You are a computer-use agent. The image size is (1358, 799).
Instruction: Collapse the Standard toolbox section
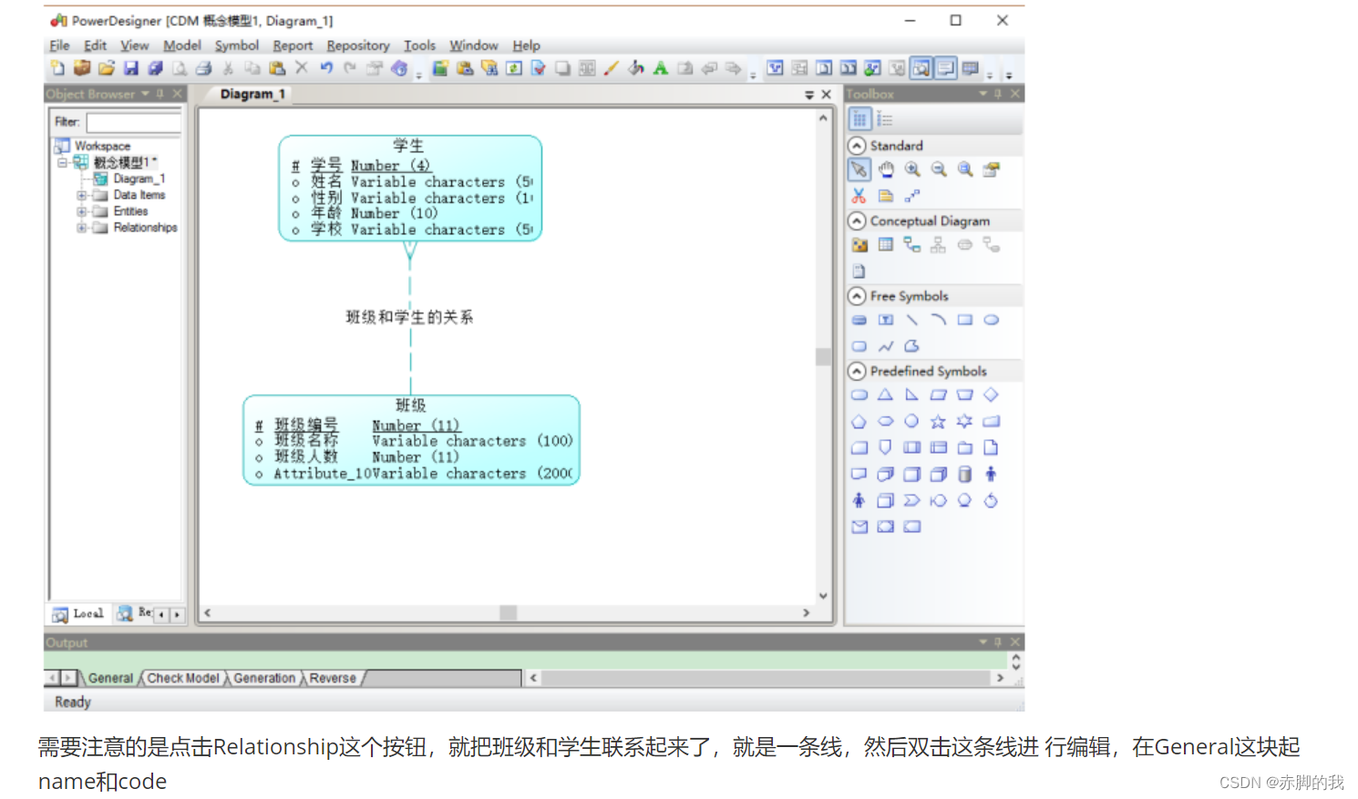click(857, 145)
